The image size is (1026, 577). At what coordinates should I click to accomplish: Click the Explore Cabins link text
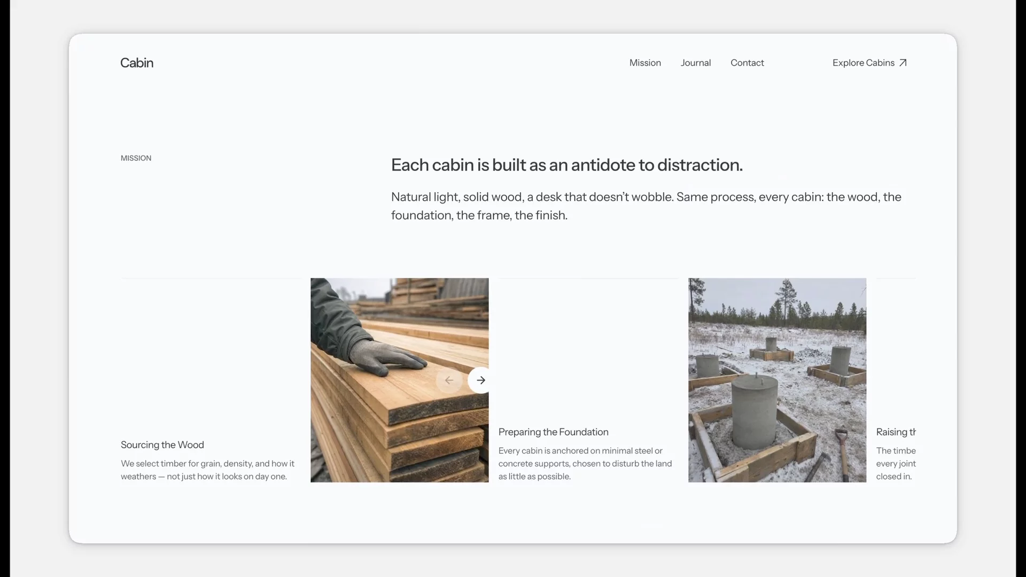864,63
